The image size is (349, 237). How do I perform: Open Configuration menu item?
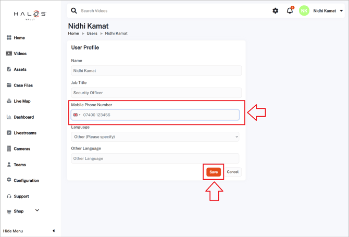(x=26, y=181)
